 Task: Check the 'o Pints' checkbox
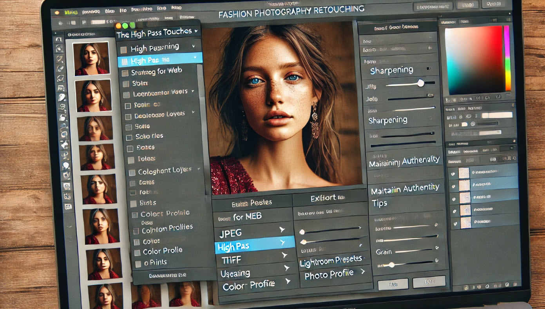point(138,264)
